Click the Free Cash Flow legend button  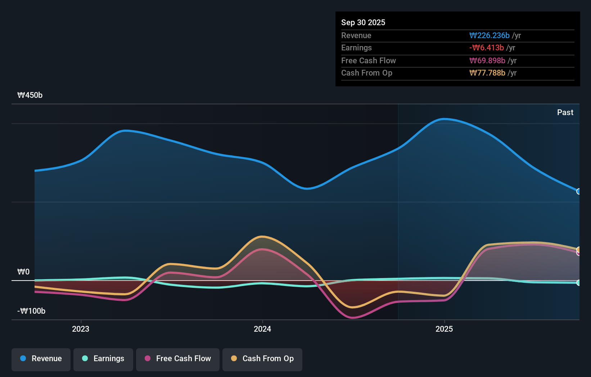click(178, 359)
